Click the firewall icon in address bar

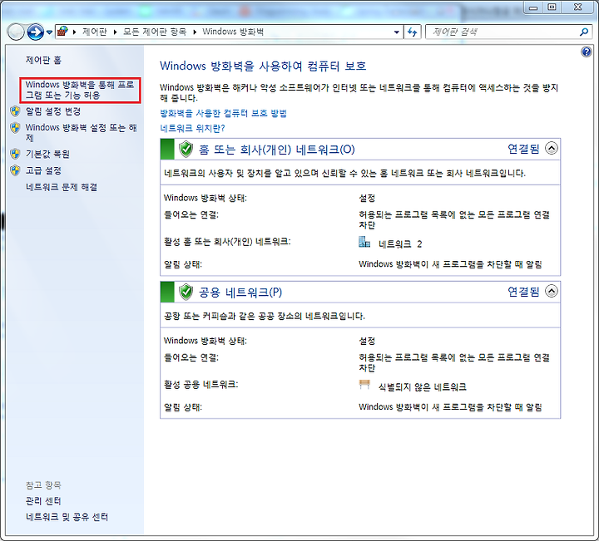pyautogui.click(x=62, y=32)
